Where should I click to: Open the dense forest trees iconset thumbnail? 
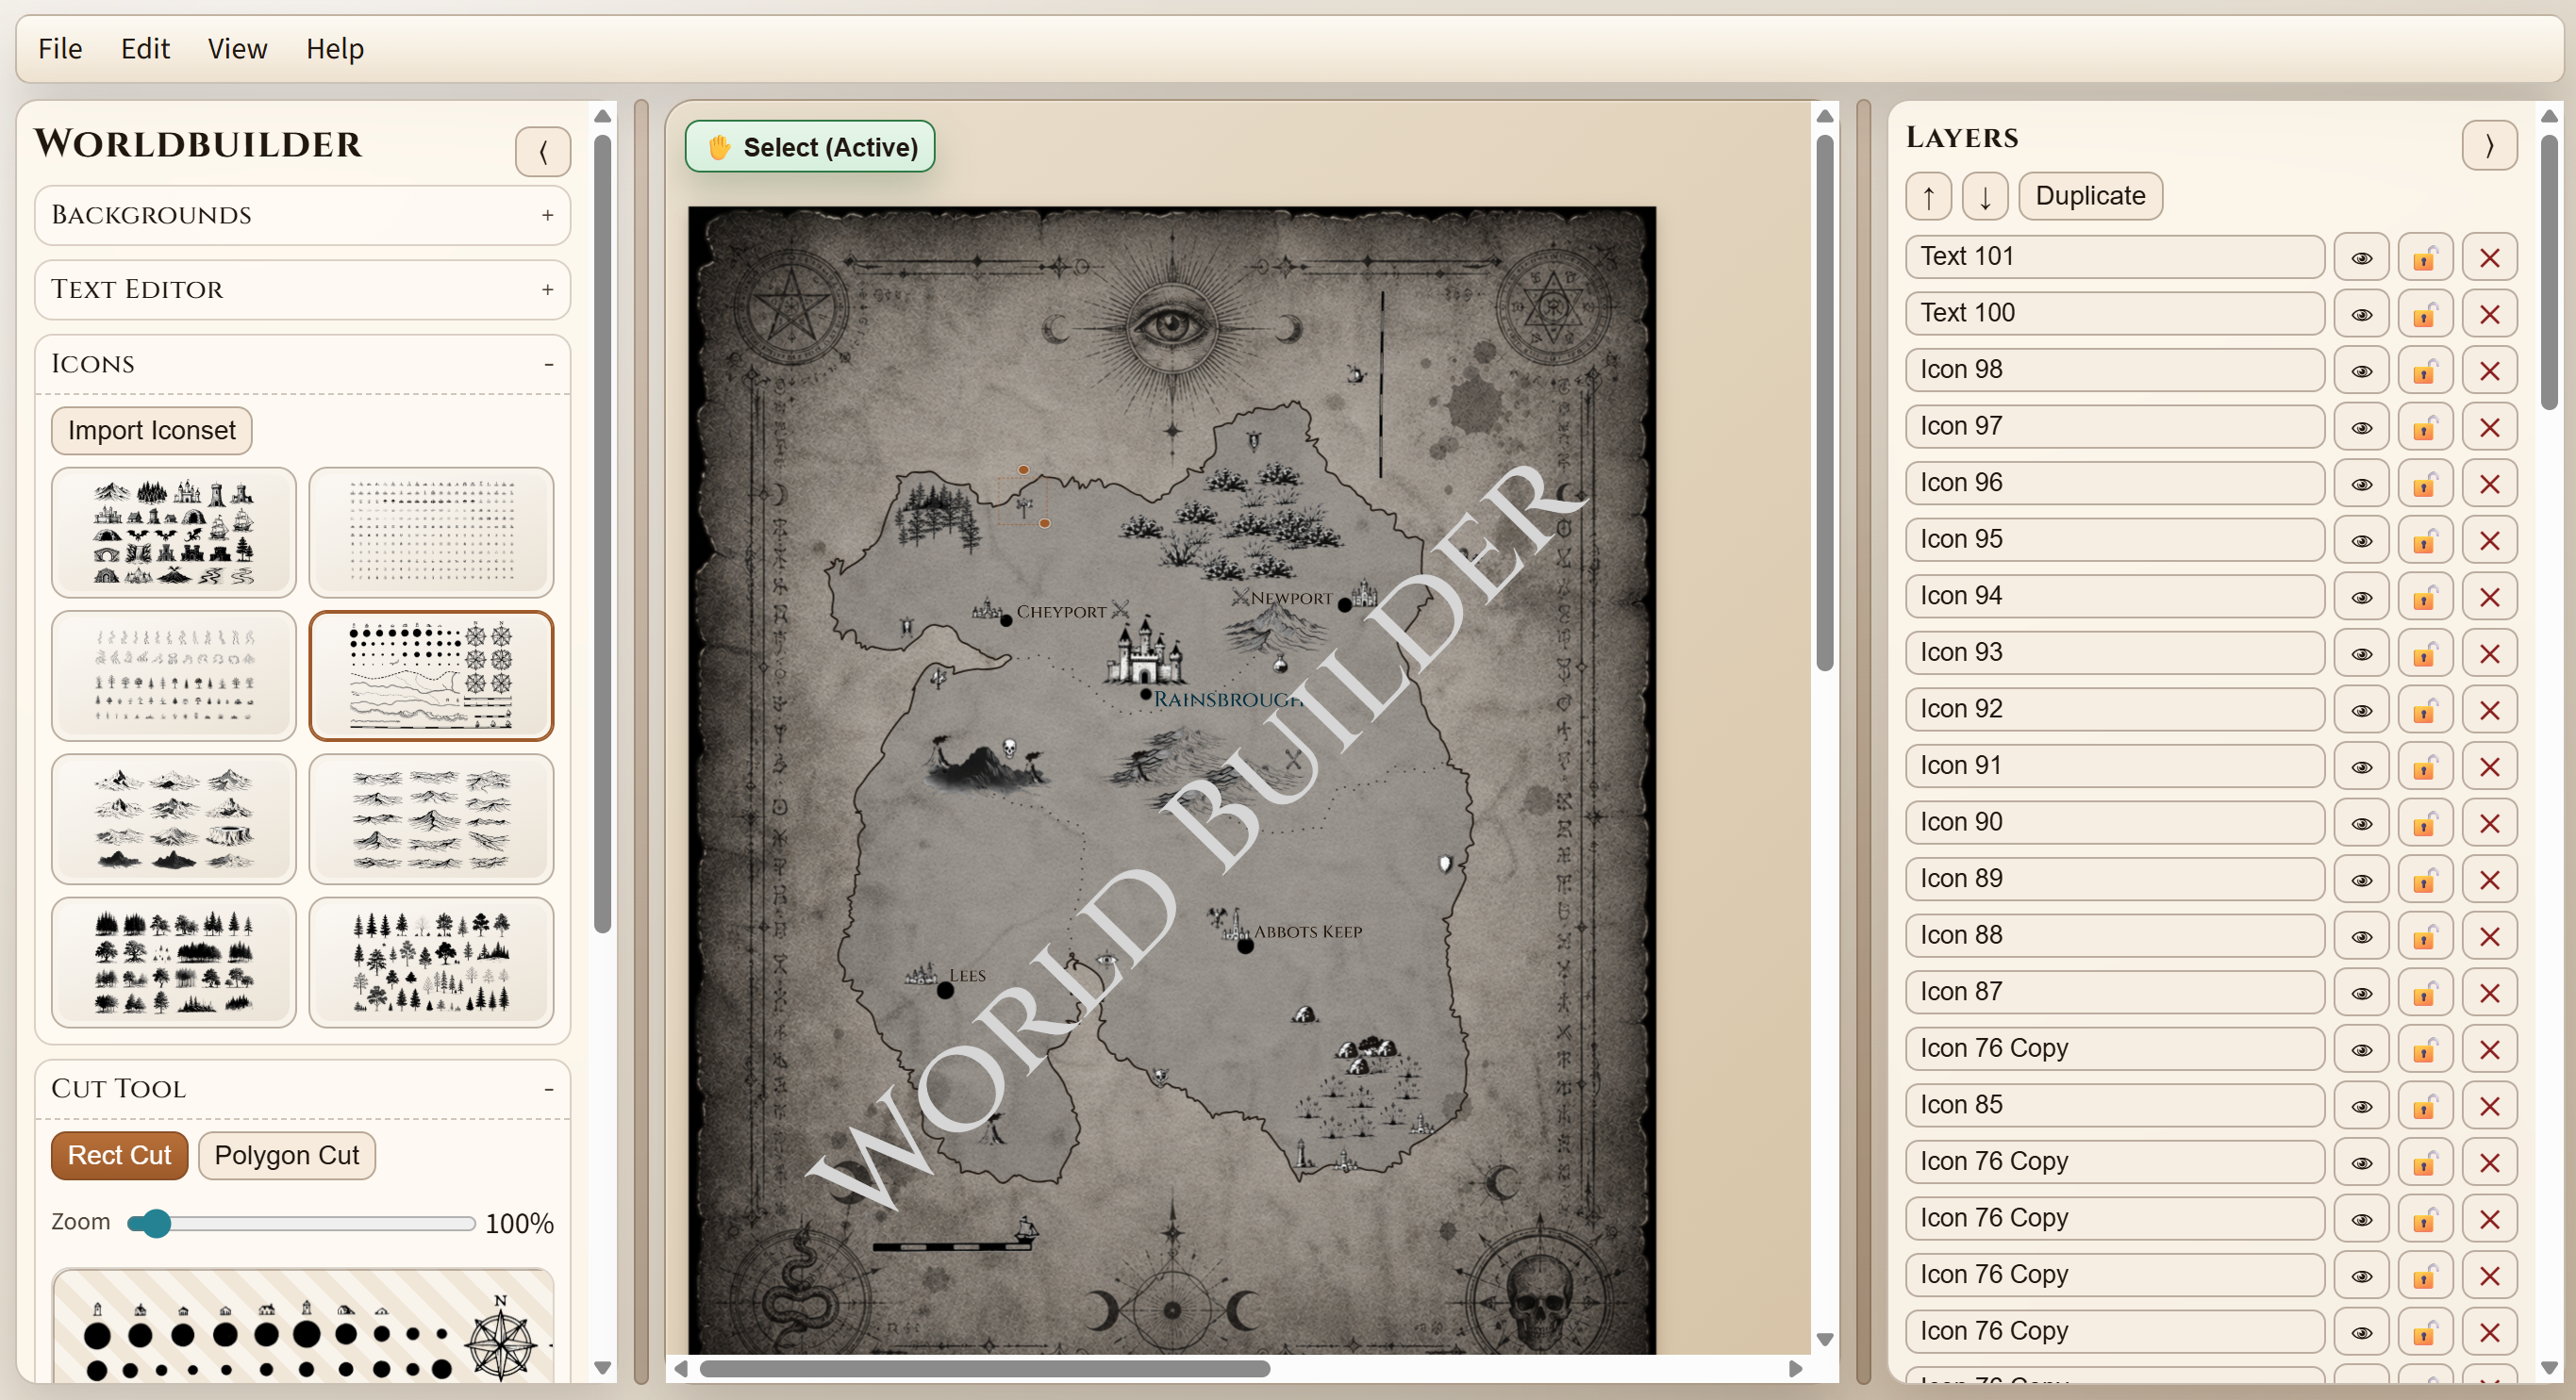(174, 963)
